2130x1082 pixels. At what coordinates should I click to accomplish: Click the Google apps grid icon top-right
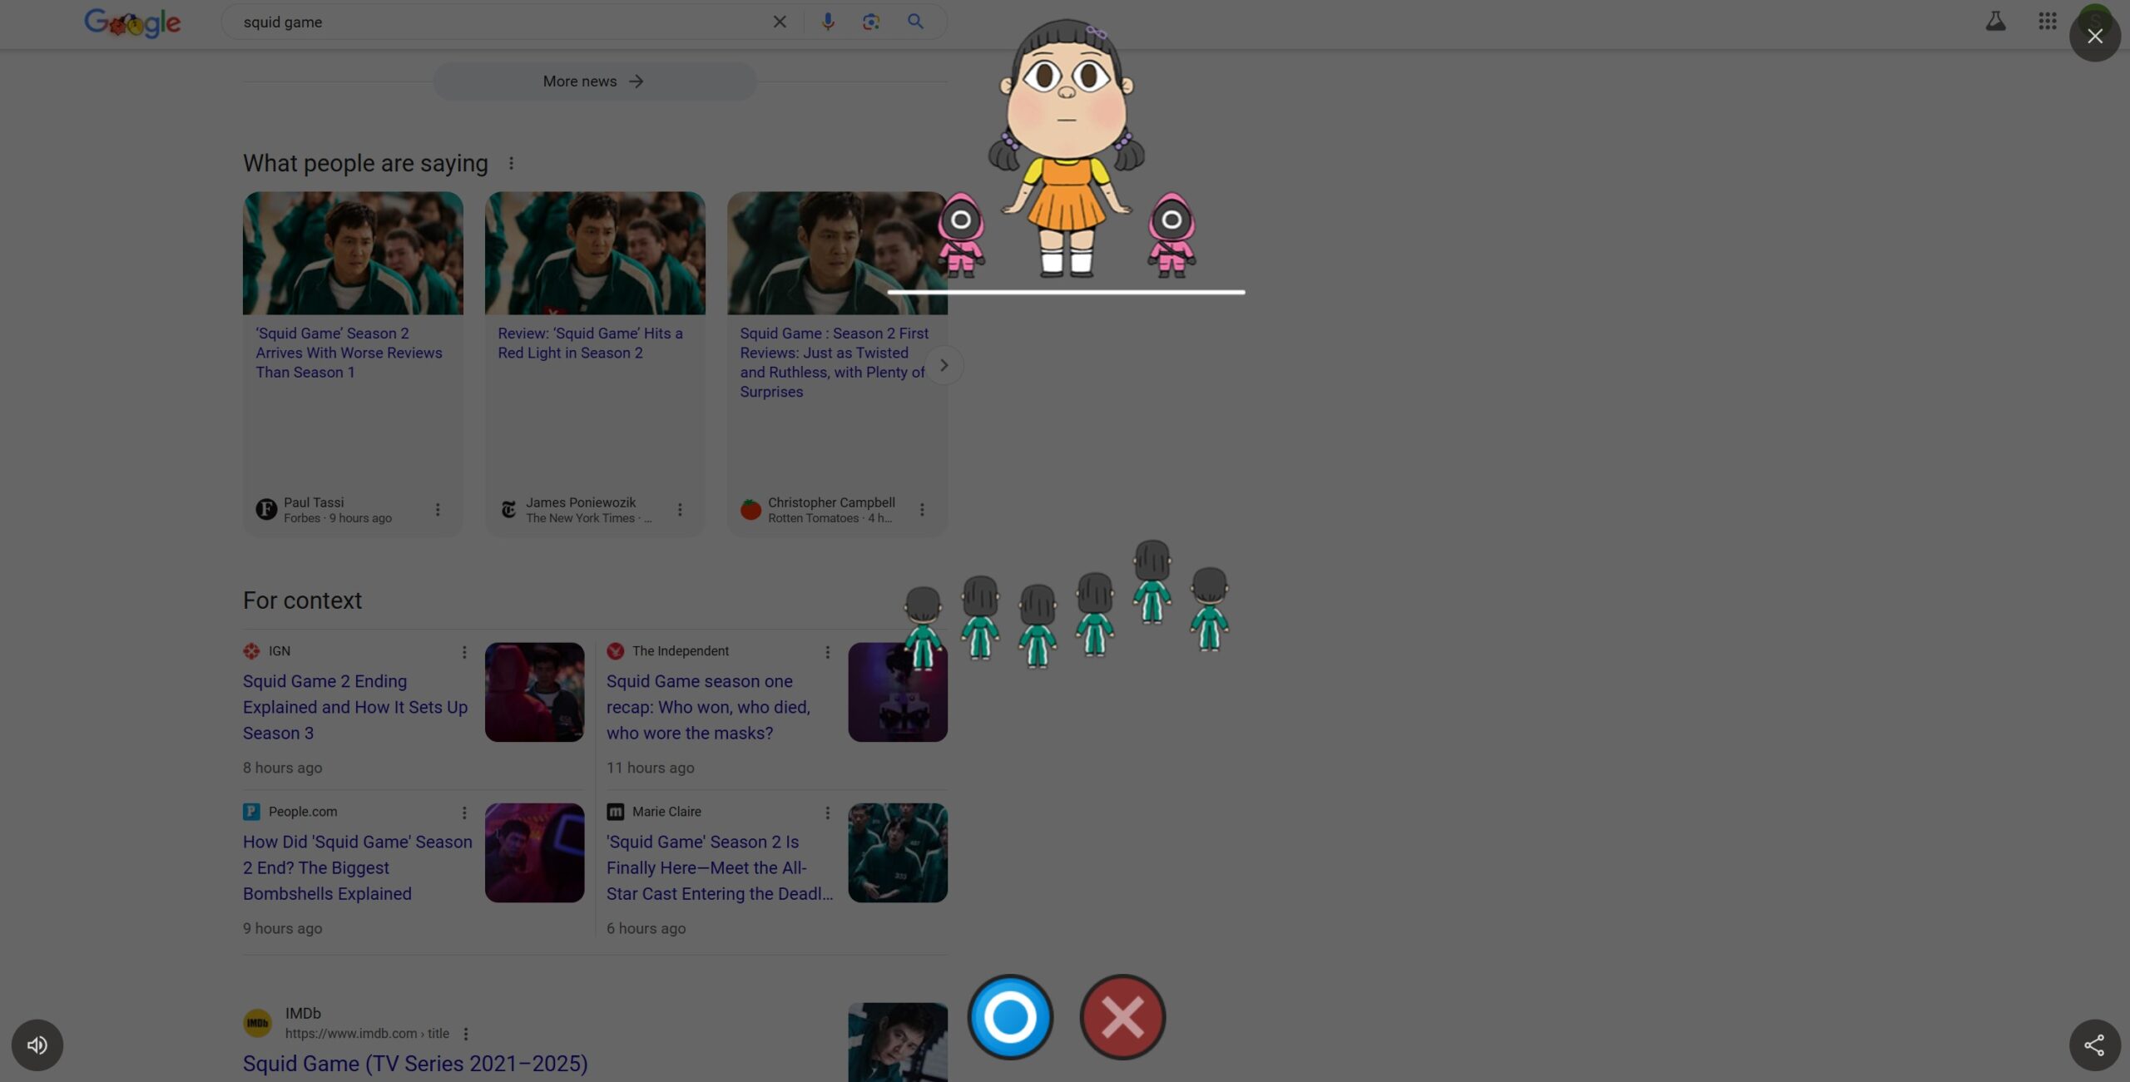click(x=2047, y=21)
